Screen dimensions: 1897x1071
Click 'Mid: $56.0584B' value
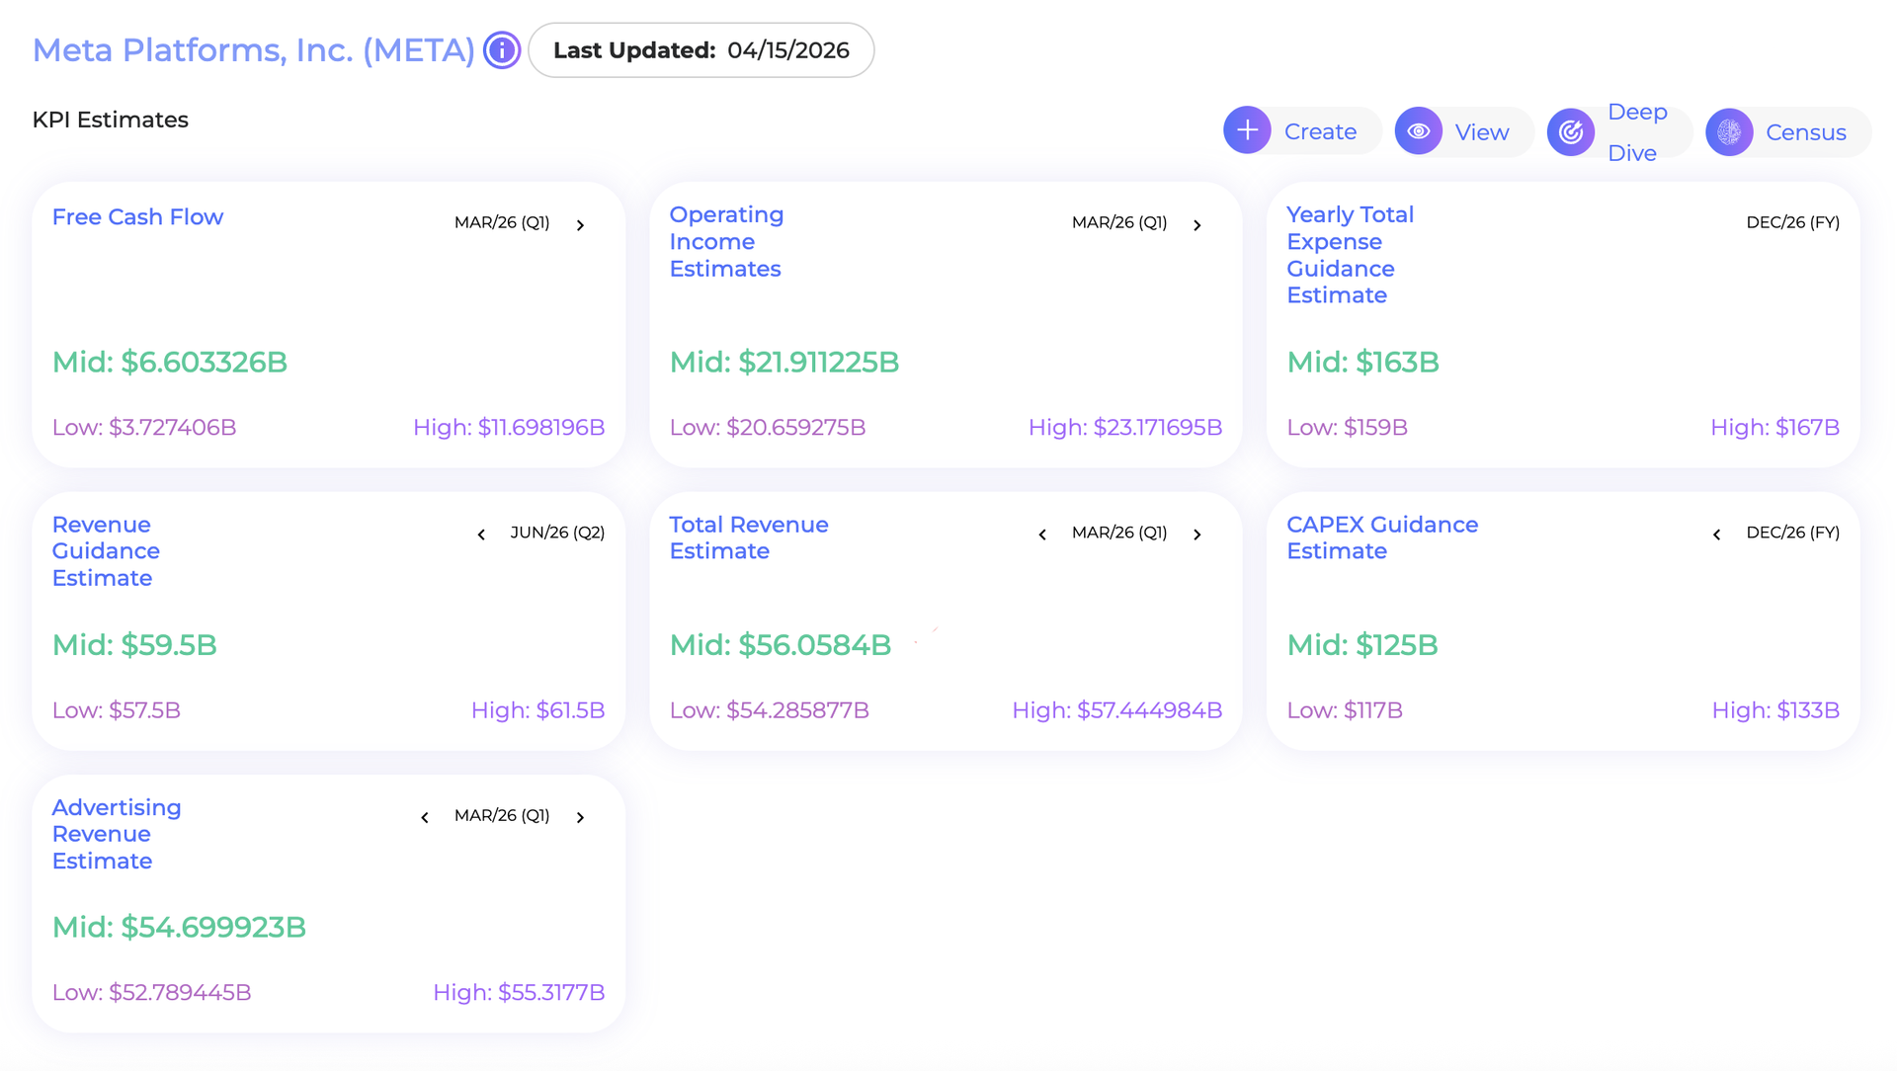(781, 645)
